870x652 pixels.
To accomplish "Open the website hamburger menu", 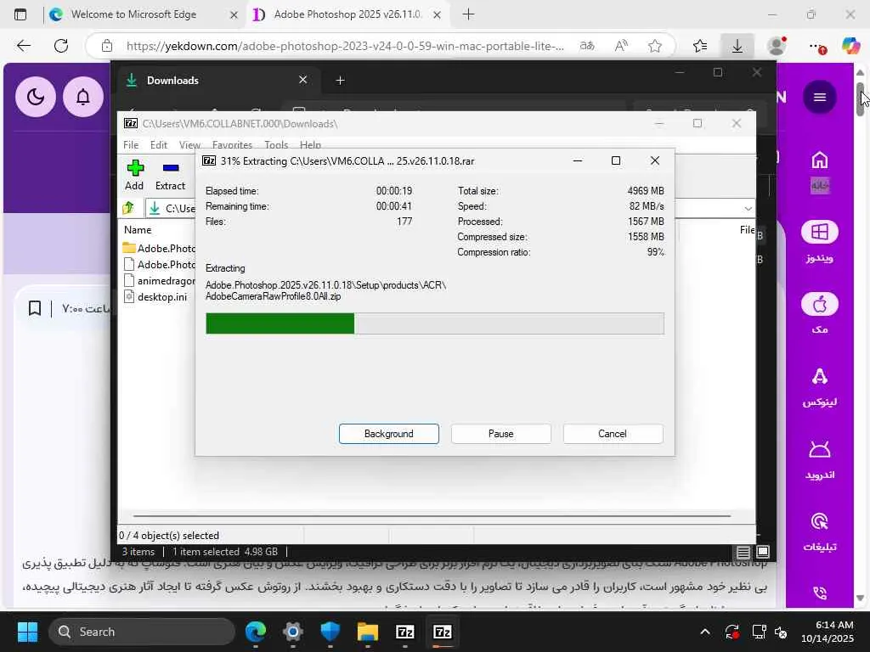I will [x=820, y=97].
